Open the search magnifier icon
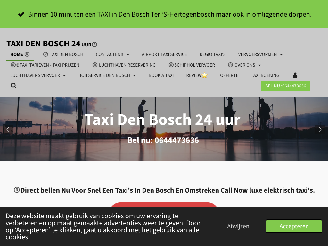Viewport: 328px width, 246px height. [13, 86]
